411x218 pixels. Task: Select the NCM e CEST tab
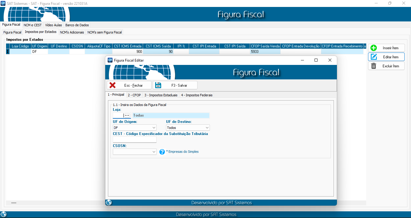[32, 25]
